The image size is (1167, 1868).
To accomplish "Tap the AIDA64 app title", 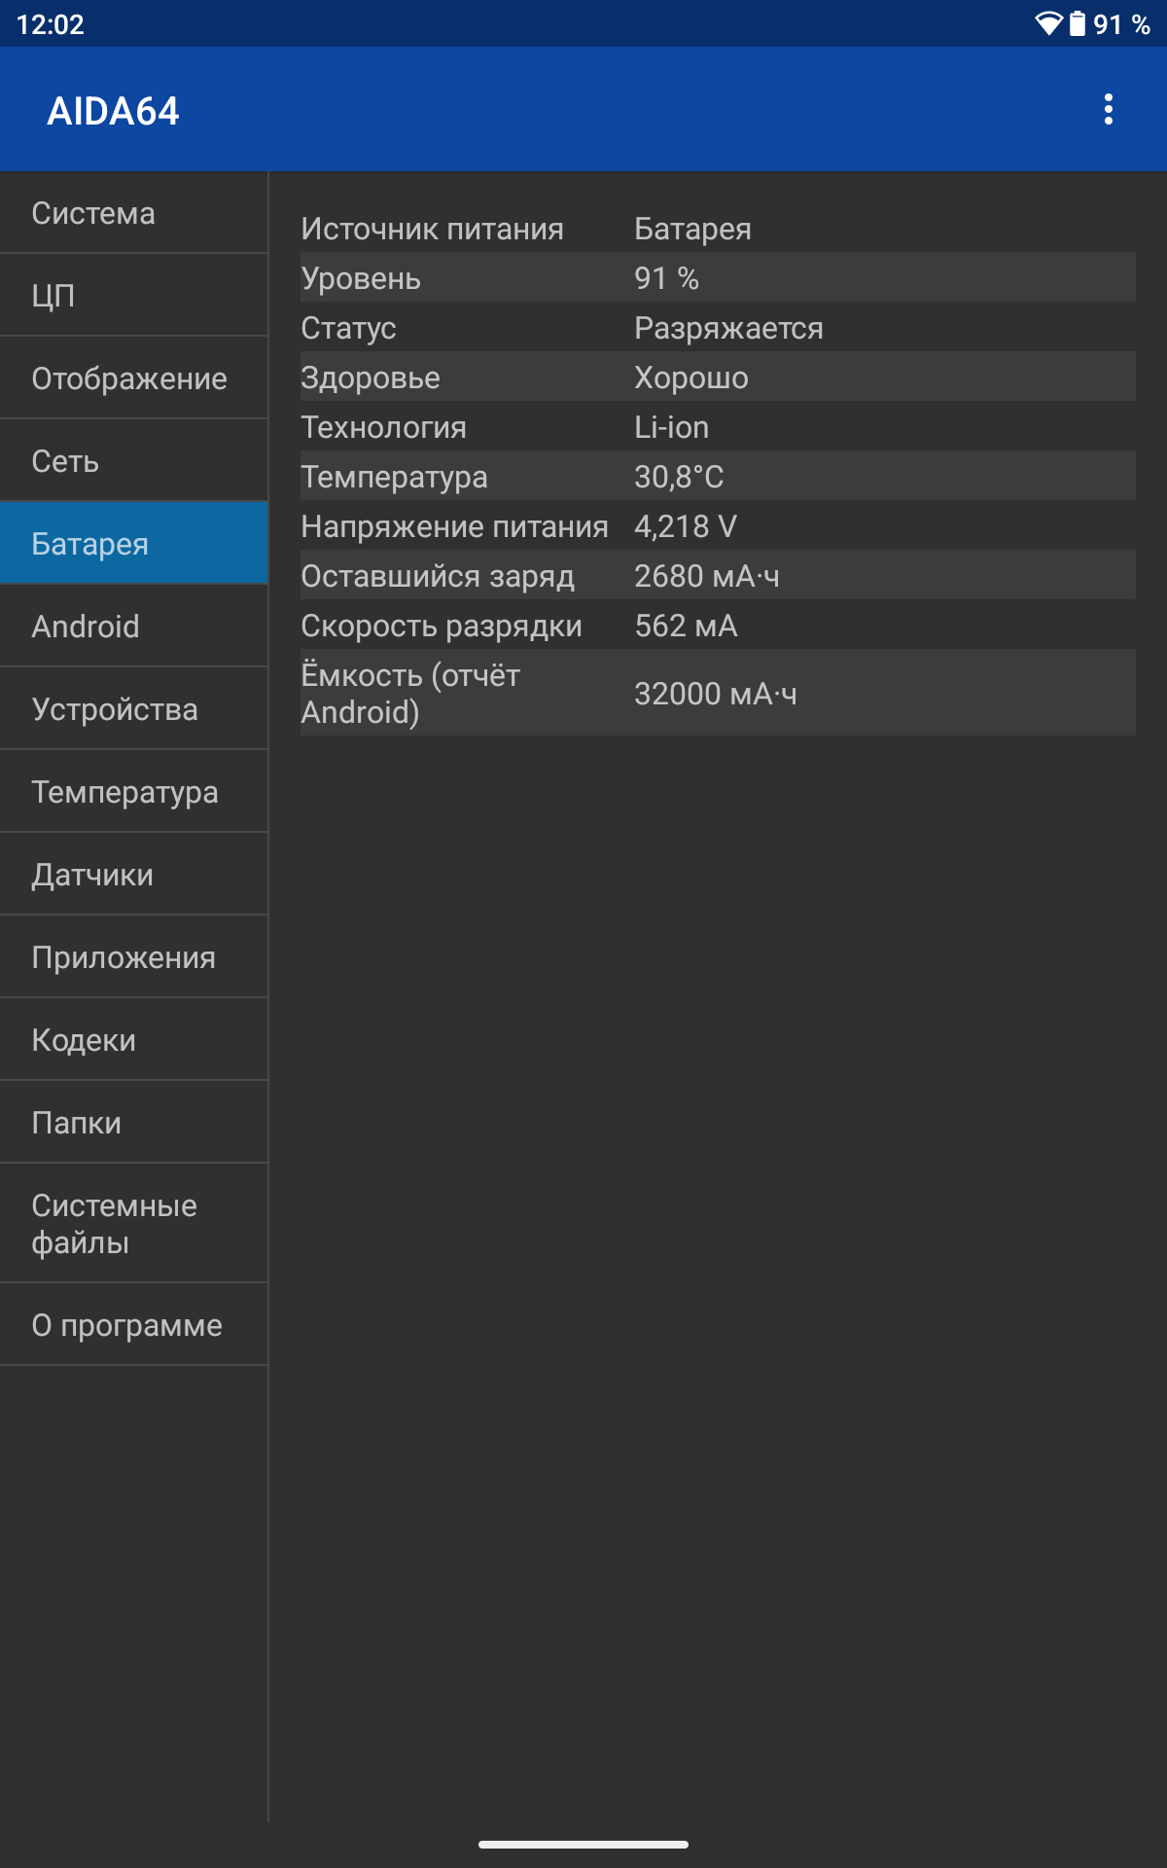I will coord(113,111).
